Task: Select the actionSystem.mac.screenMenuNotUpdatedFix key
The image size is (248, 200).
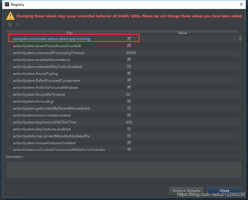Action: 51,136
